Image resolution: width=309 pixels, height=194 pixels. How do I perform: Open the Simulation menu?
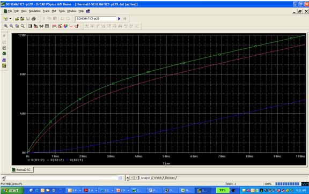(x=34, y=11)
